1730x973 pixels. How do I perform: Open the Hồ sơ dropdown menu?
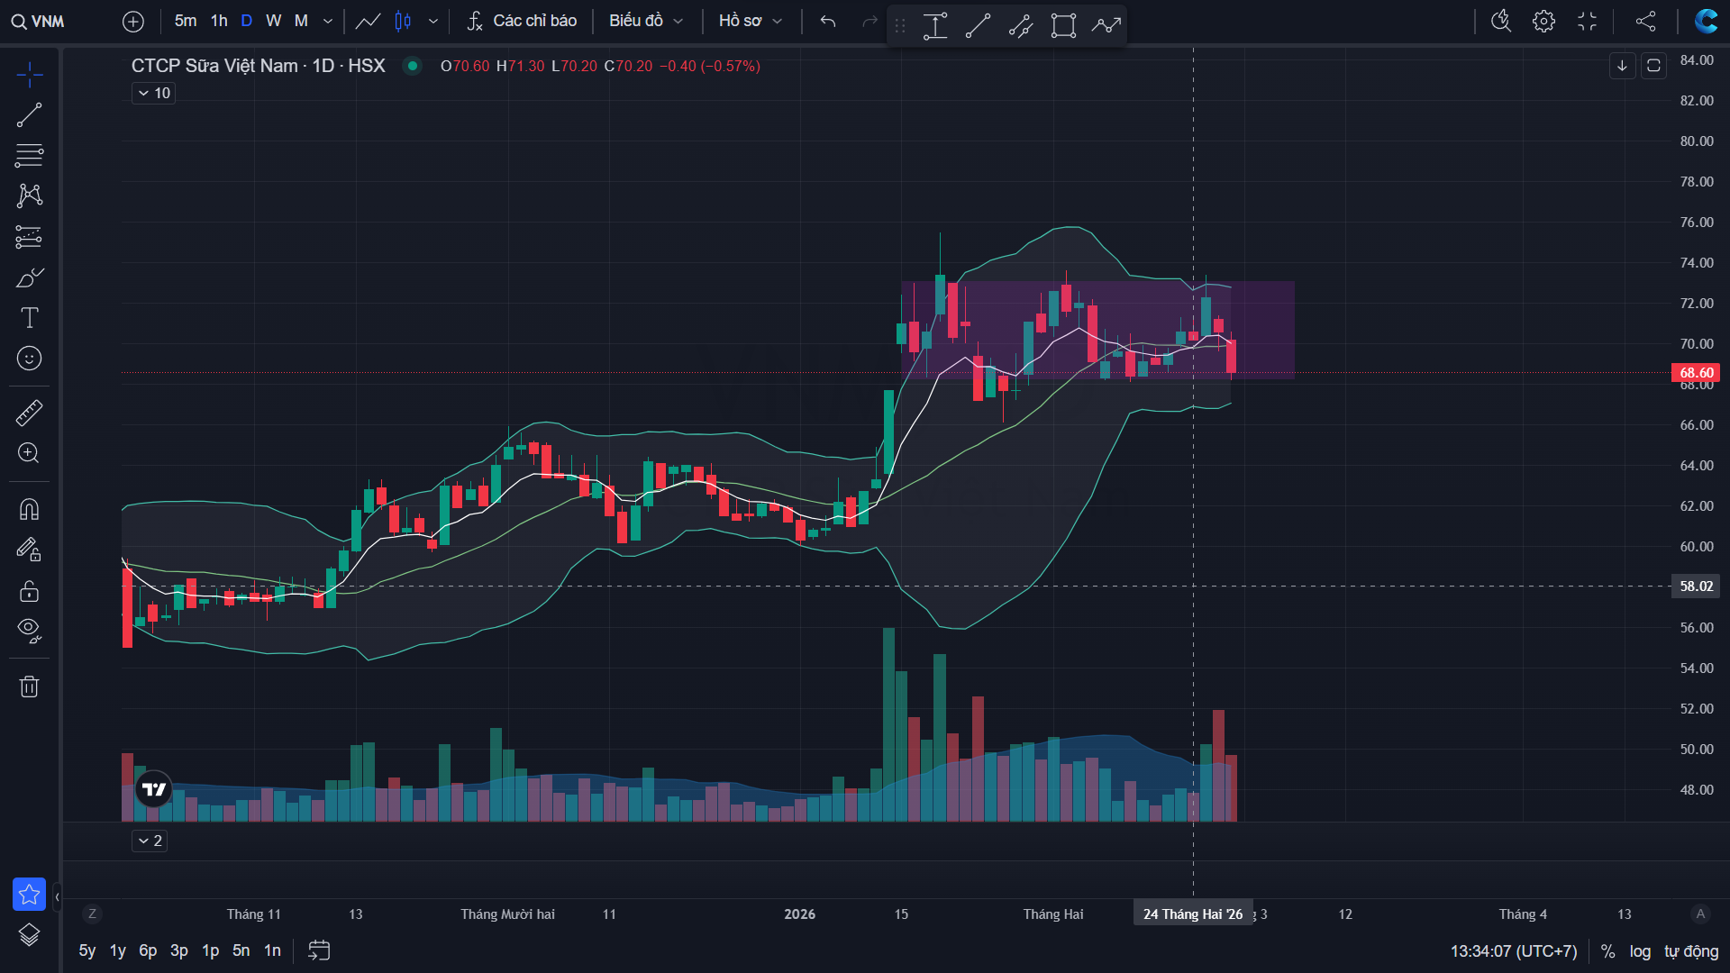(750, 21)
